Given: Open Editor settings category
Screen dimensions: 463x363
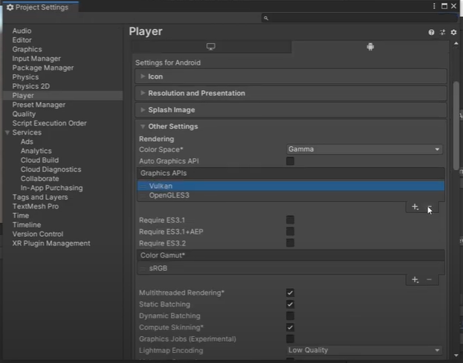Looking at the screenshot, I should [22, 40].
